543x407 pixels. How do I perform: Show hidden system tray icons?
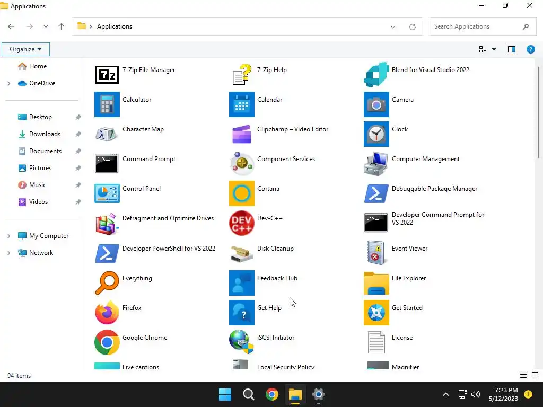tap(445, 394)
